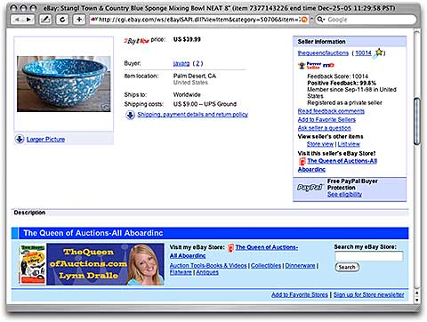
Task: Add a bookmark with the plus button
Action: pyautogui.click(x=79, y=20)
